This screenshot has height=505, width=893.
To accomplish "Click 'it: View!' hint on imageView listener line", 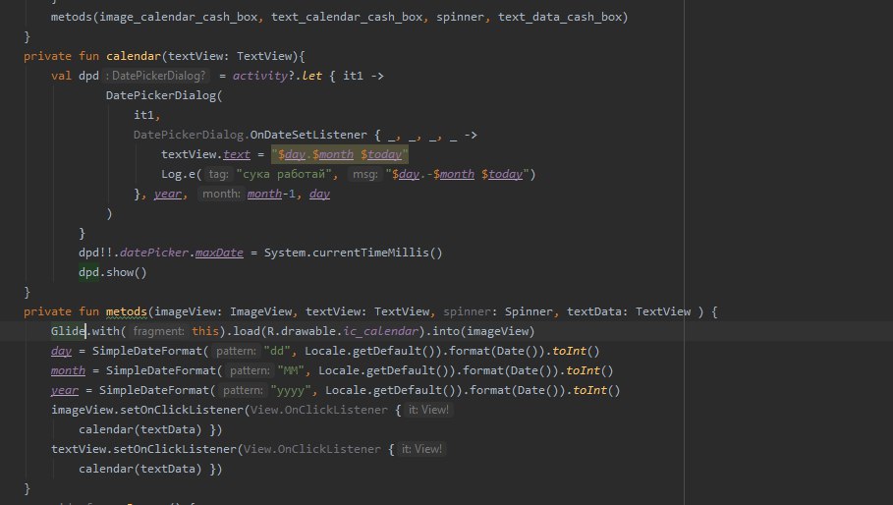I will (x=429, y=410).
